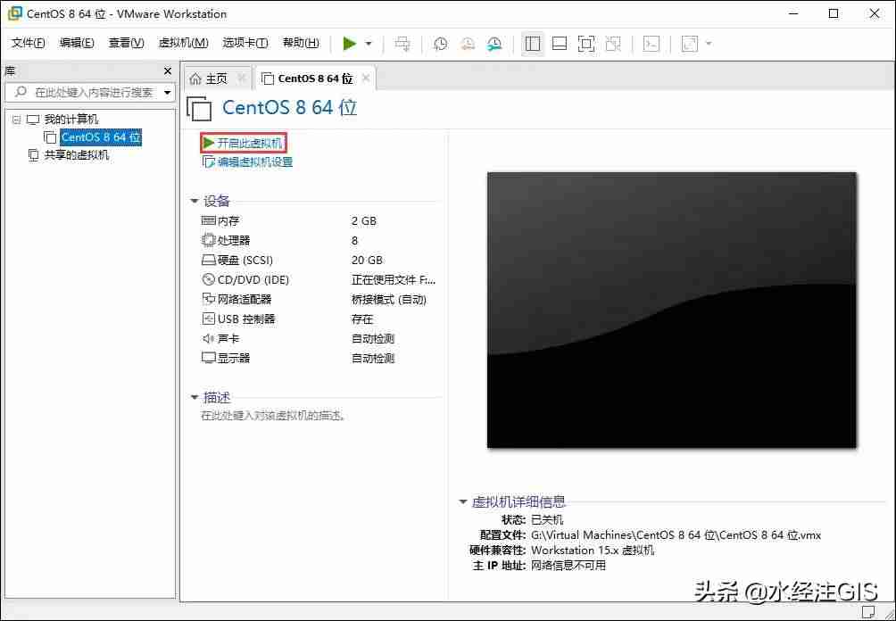Viewport: 896px width, 621px height.
Task: Open the snapshot manager toolbar icon
Action: coord(495,44)
